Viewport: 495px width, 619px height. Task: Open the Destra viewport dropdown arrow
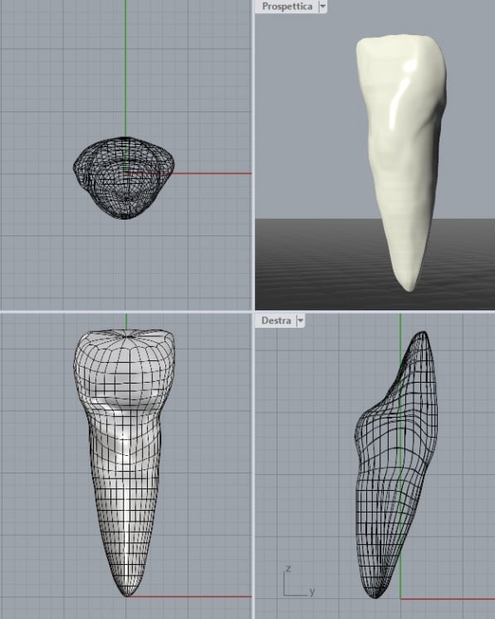[301, 320]
